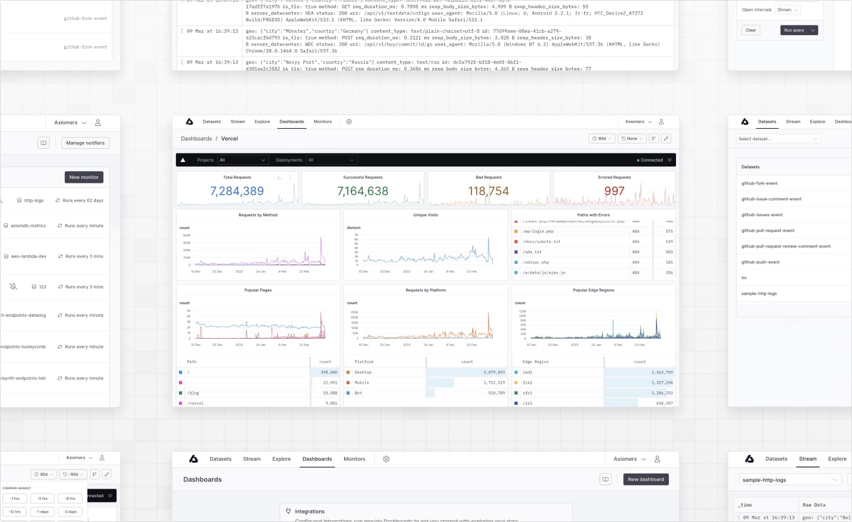Choose the -1 hrs compare option
Screen dimensions: 852x522
point(15,498)
